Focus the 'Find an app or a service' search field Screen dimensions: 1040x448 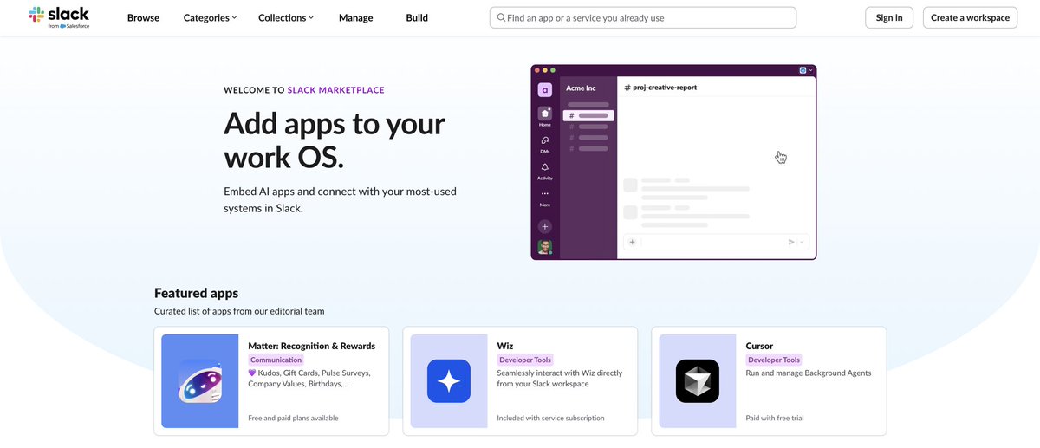pos(643,17)
